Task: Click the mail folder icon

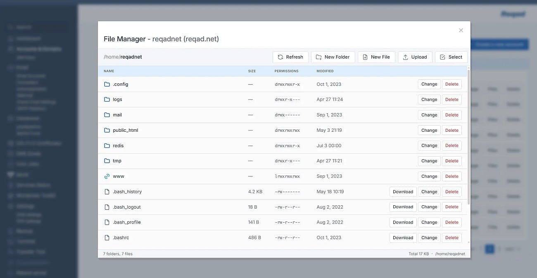Action: click(107, 115)
